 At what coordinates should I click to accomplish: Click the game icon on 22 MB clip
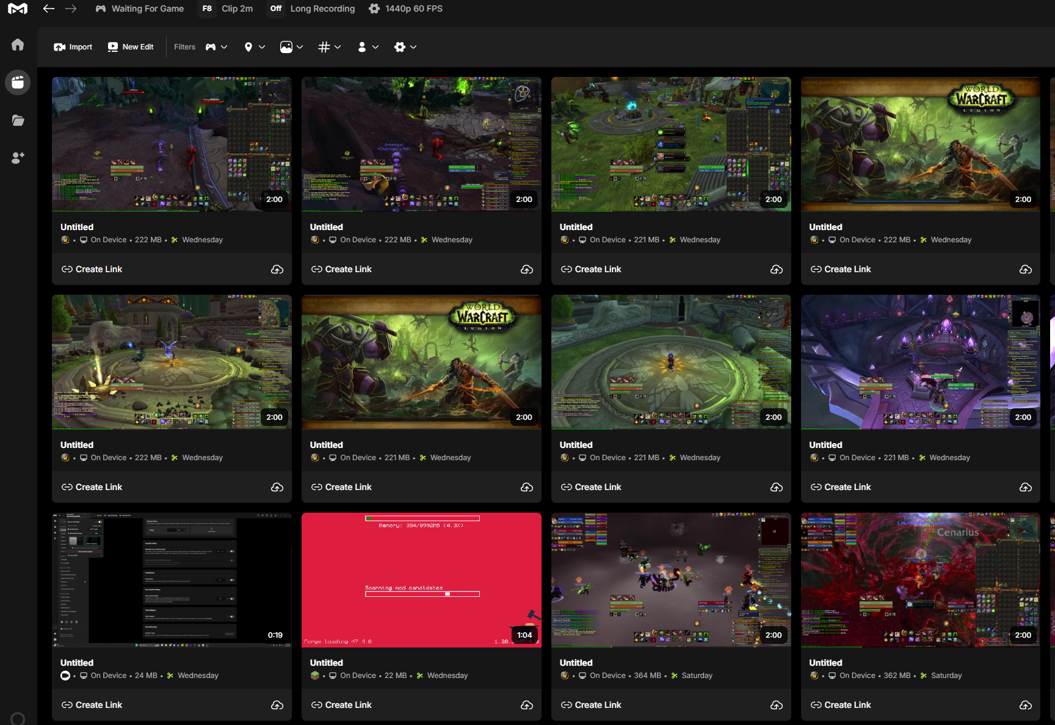pyautogui.click(x=315, y=676)
